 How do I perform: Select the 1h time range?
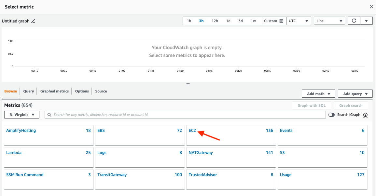coord(189,21)
